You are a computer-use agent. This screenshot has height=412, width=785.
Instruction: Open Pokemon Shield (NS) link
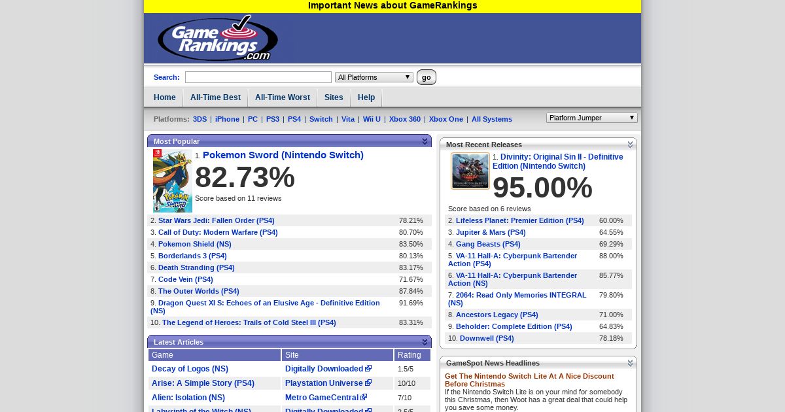[195, 244]
